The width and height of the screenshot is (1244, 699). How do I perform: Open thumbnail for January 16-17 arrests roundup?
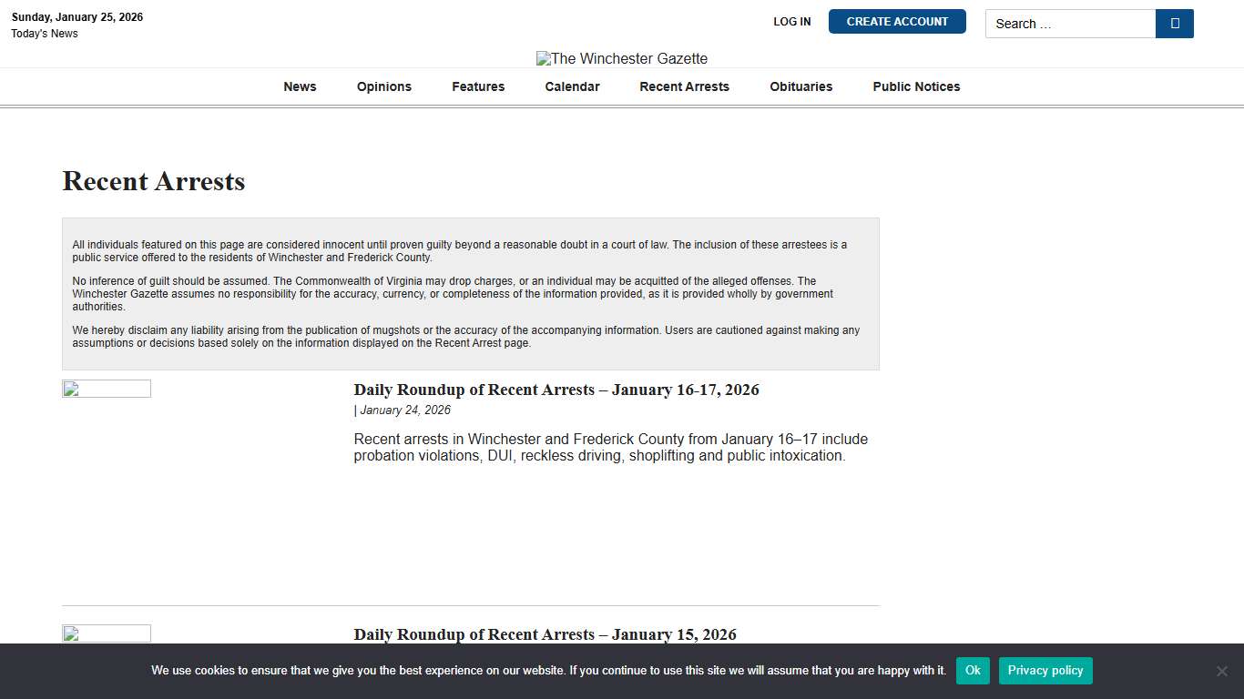coord(107,390)
